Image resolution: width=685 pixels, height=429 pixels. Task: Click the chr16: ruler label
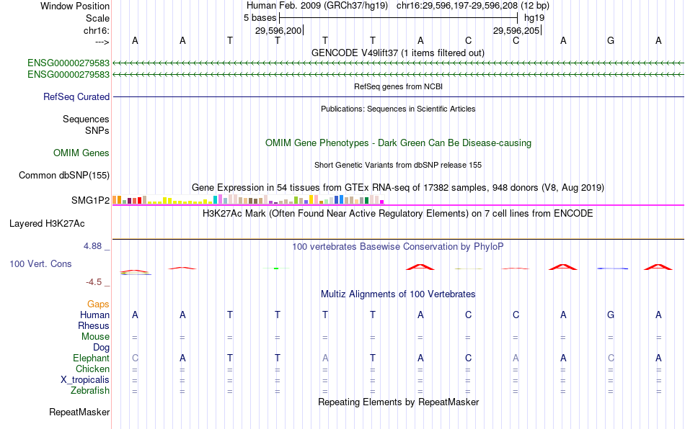tap(96, 30)
